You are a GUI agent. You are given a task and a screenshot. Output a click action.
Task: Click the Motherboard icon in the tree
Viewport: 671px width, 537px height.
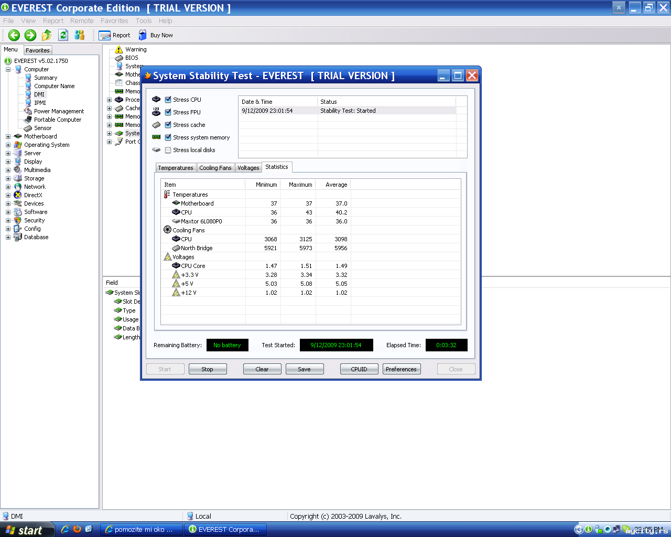coord(18,136)
